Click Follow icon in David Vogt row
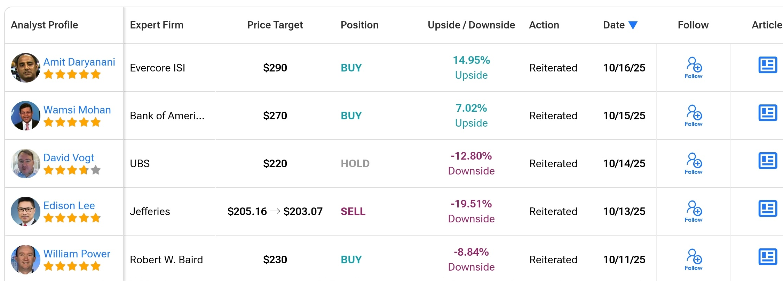Image resolution: width=783 pixels, height=281 pixels. click(x=694, y=163)
